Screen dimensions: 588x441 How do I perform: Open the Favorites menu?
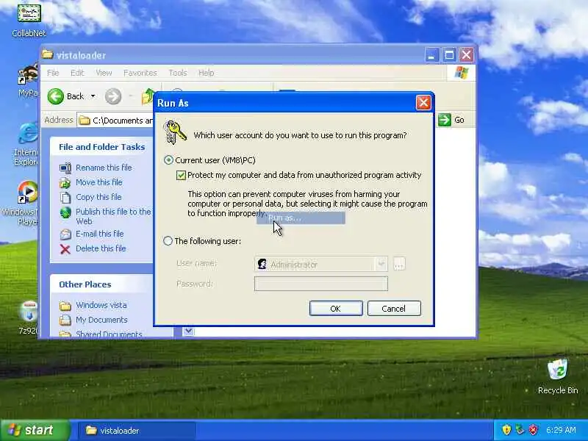140,73
